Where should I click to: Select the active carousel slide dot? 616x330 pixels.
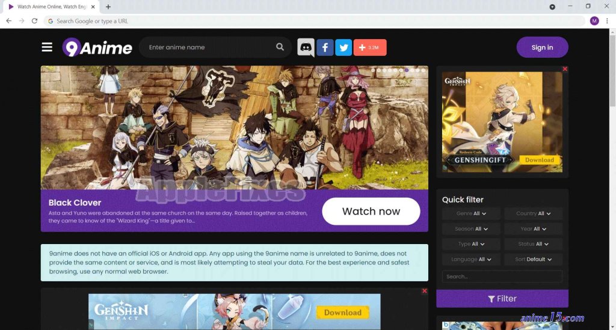[407, 70]
